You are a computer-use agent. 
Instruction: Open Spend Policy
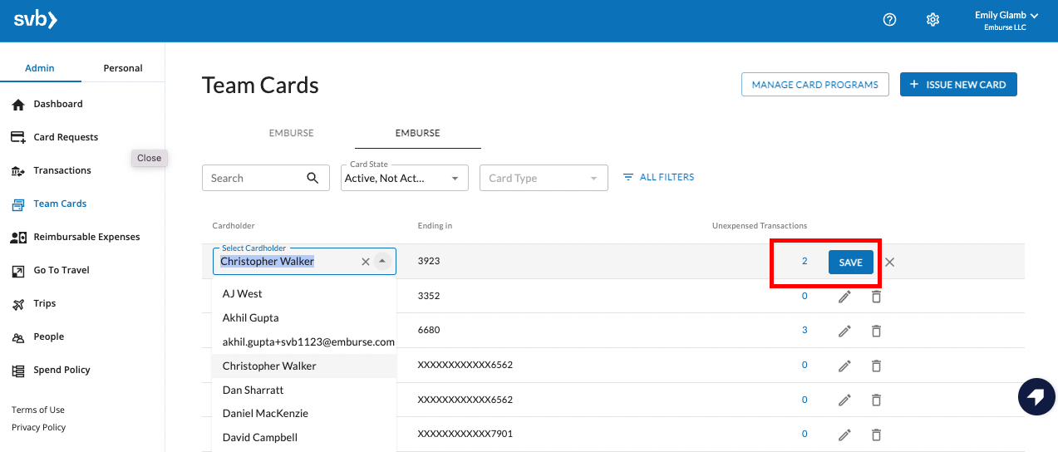[62, 370]
